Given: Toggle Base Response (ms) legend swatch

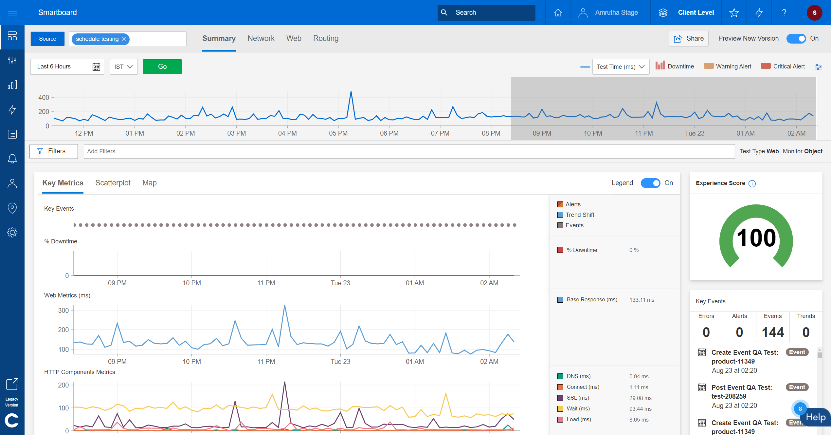Looking at the screenshot, I should coord(560,300).
